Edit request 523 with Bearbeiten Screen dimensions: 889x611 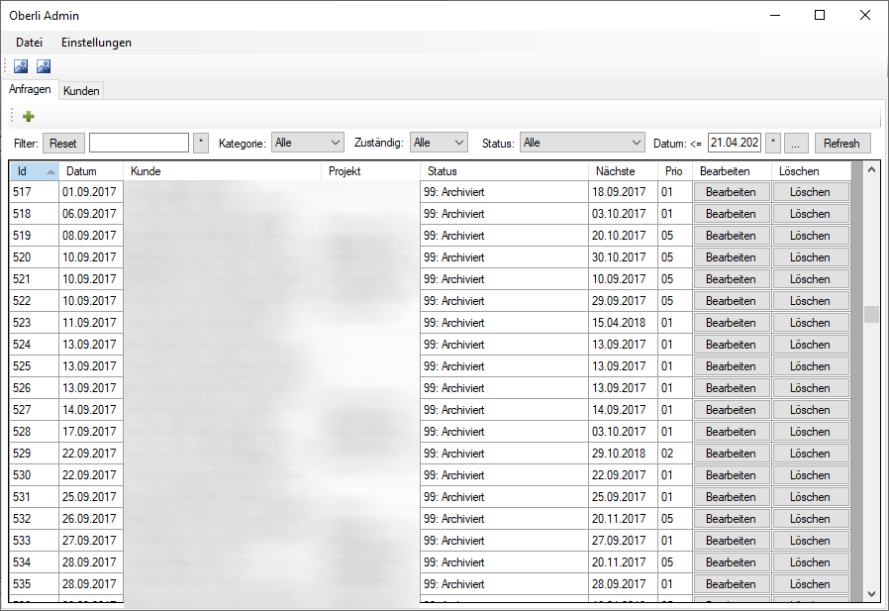[x=732, y=323]
